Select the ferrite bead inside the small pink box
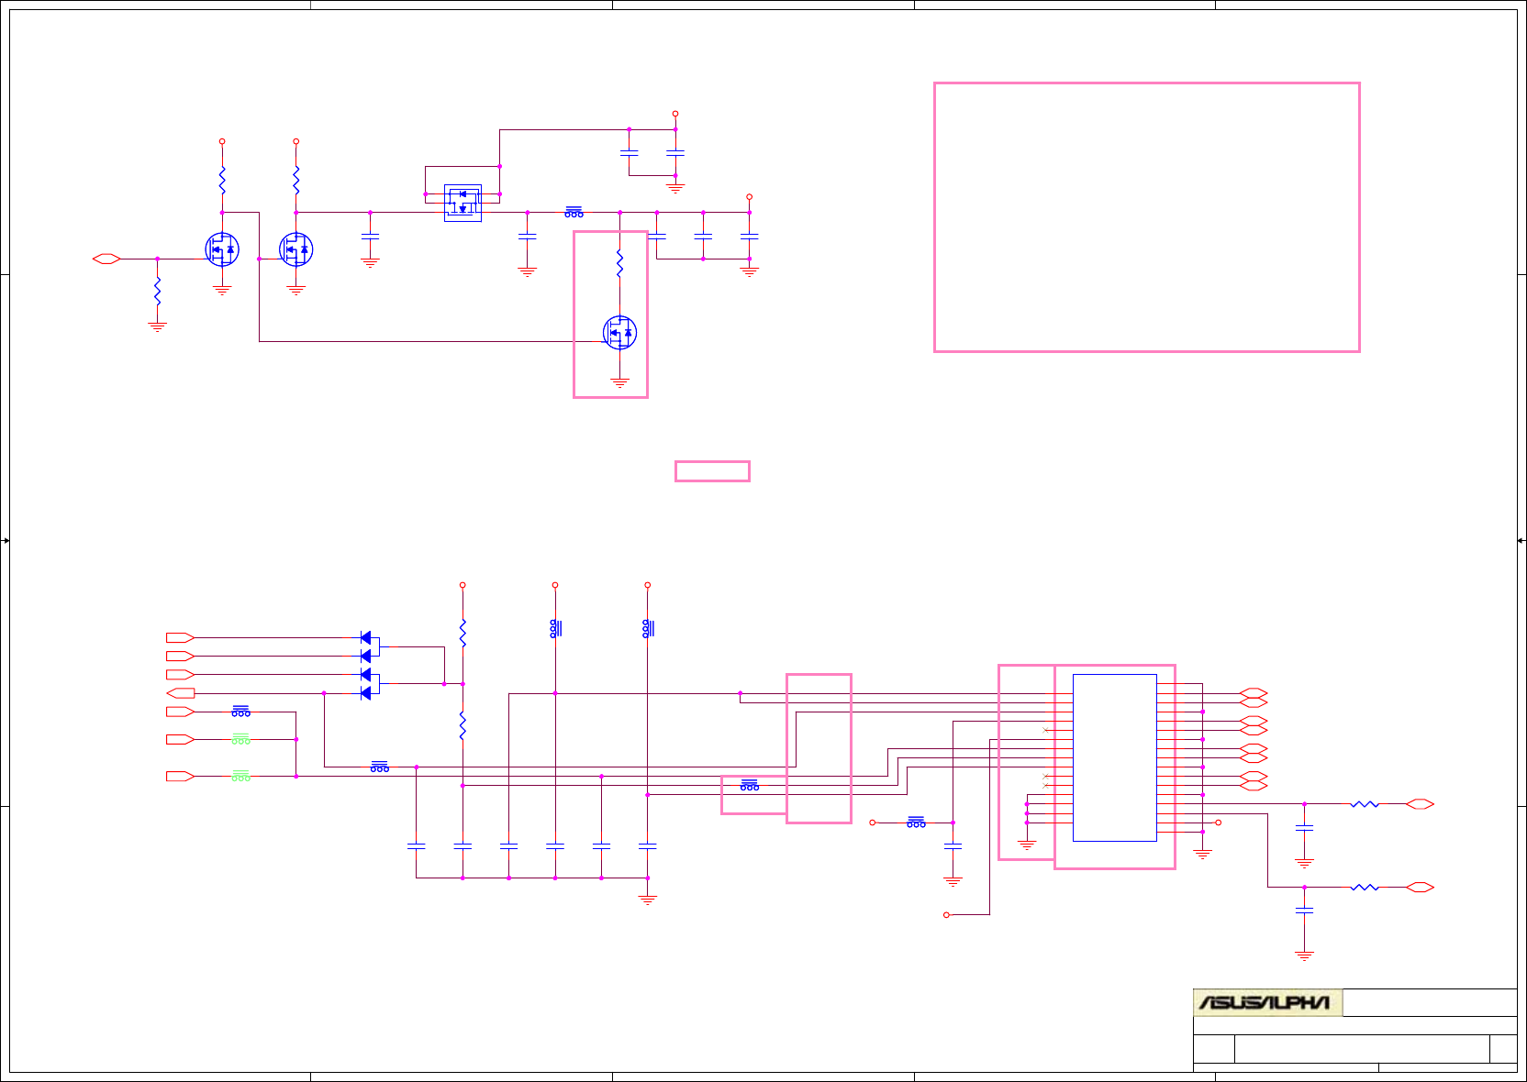The height and width of the screenshot is (1082, 1527). point(750,785)
